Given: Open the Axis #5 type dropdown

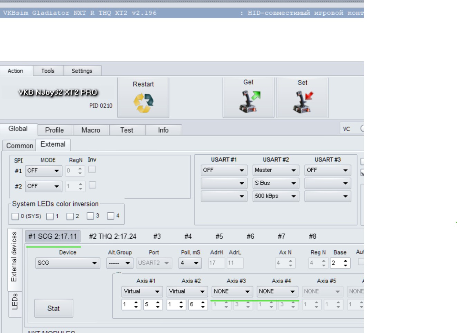Looking at the screenshot, I should click(x=323, y=292).
